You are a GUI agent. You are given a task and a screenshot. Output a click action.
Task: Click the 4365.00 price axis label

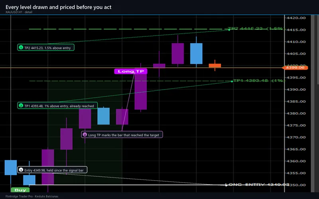point(296,149)
